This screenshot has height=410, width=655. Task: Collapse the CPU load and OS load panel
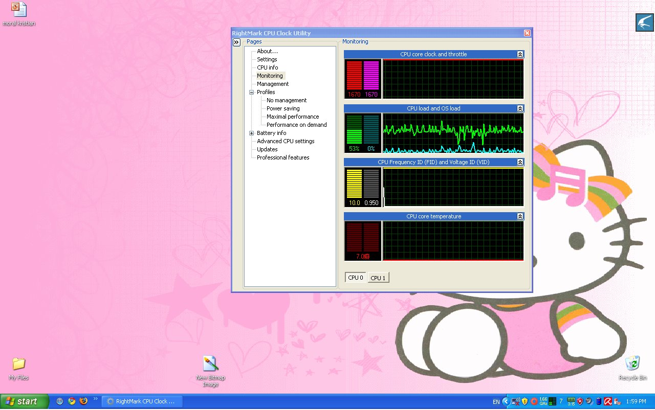[x=520, y=108]
